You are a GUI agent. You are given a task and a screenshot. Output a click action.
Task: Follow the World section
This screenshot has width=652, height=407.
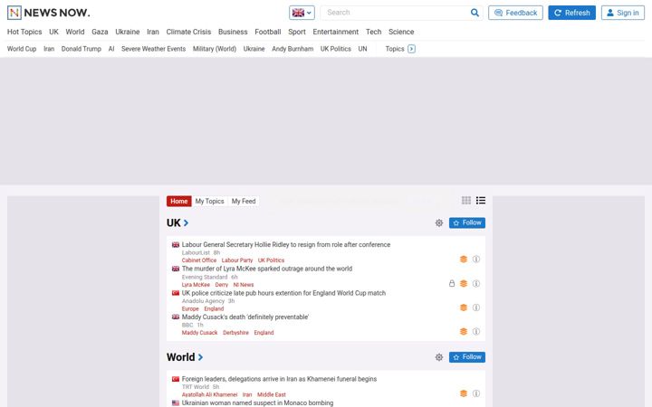click(x=467, y=357)
